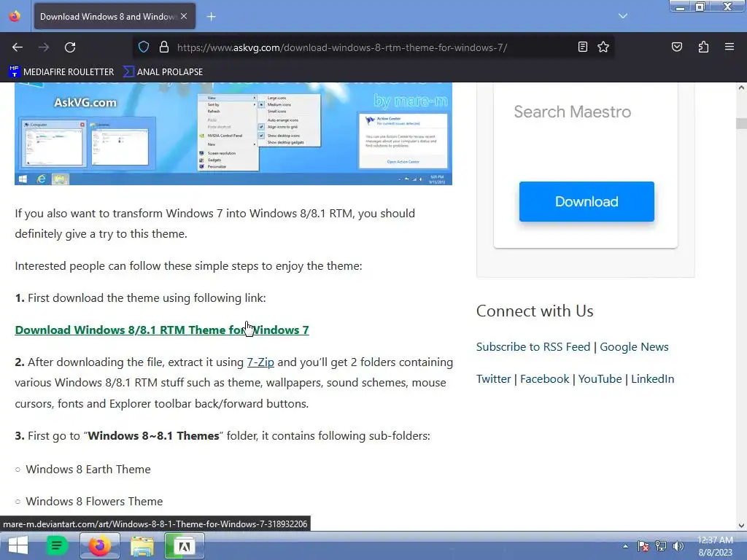
Task: Toggle reader view icon in address bar
Action: tap(582, 47)
